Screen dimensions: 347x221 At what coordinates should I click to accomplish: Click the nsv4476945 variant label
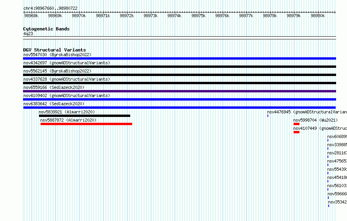pyautogui.click(x=307, y=112)
